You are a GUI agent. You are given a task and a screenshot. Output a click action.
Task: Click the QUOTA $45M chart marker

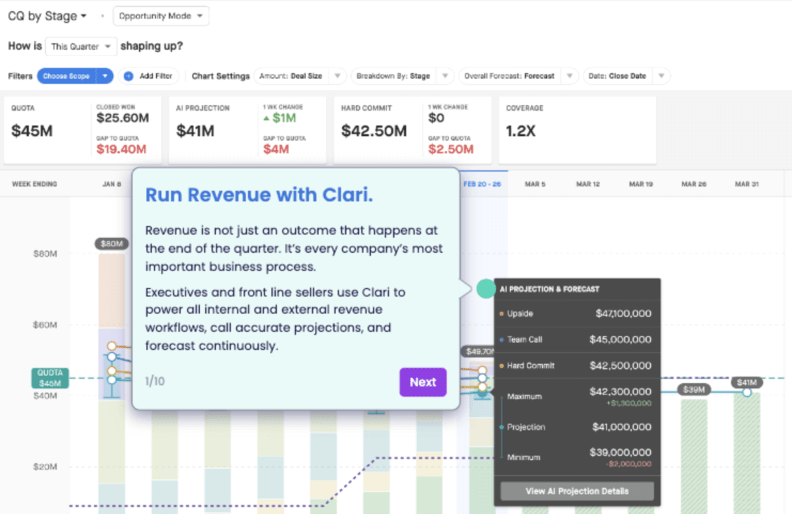tap(49, 378)
